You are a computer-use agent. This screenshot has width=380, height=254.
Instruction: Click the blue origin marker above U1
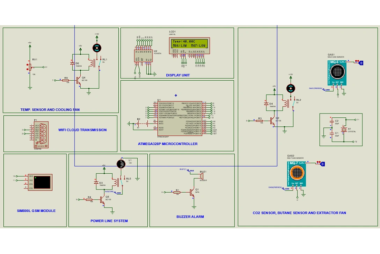(x=176, y=95)
